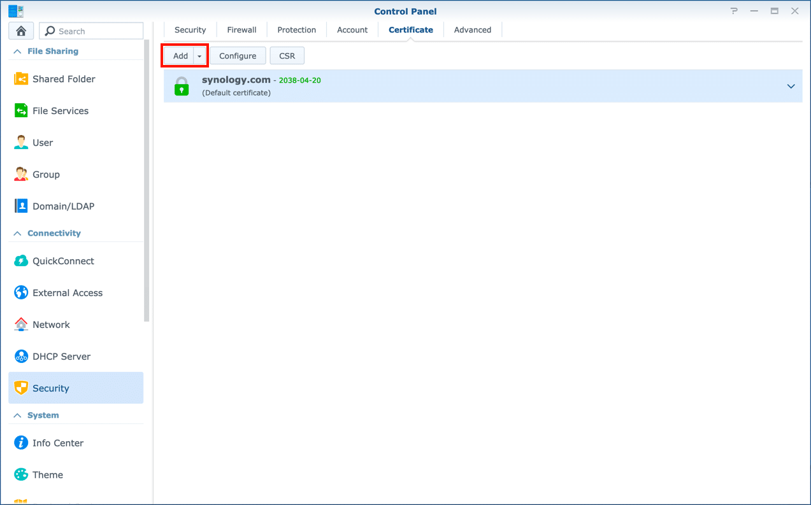Click the External Access globe icon

[x=21, y=293]
